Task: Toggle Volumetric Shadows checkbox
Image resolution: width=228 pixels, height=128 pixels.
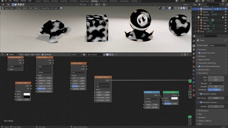Action: click(201, 102)
